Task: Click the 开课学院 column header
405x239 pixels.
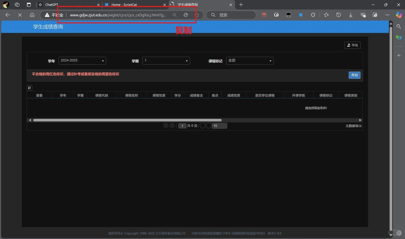Action: coord(298,95)
